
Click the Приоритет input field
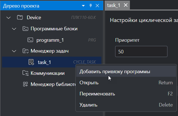141,51
